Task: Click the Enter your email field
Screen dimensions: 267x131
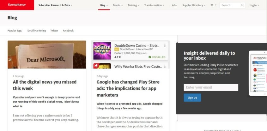Action: [x=211, y=87]
